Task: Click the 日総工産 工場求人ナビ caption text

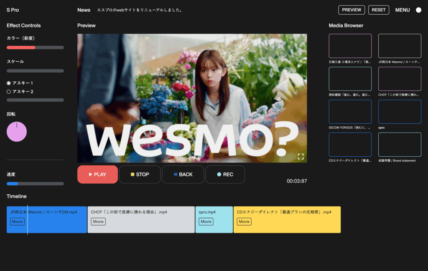Action: click(x=350, y=62)
